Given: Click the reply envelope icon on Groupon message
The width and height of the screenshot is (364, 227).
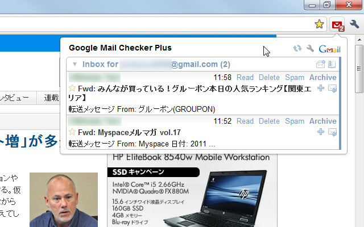Looking at the screenshot, I should pyautogui.click(x=332, y=89).
